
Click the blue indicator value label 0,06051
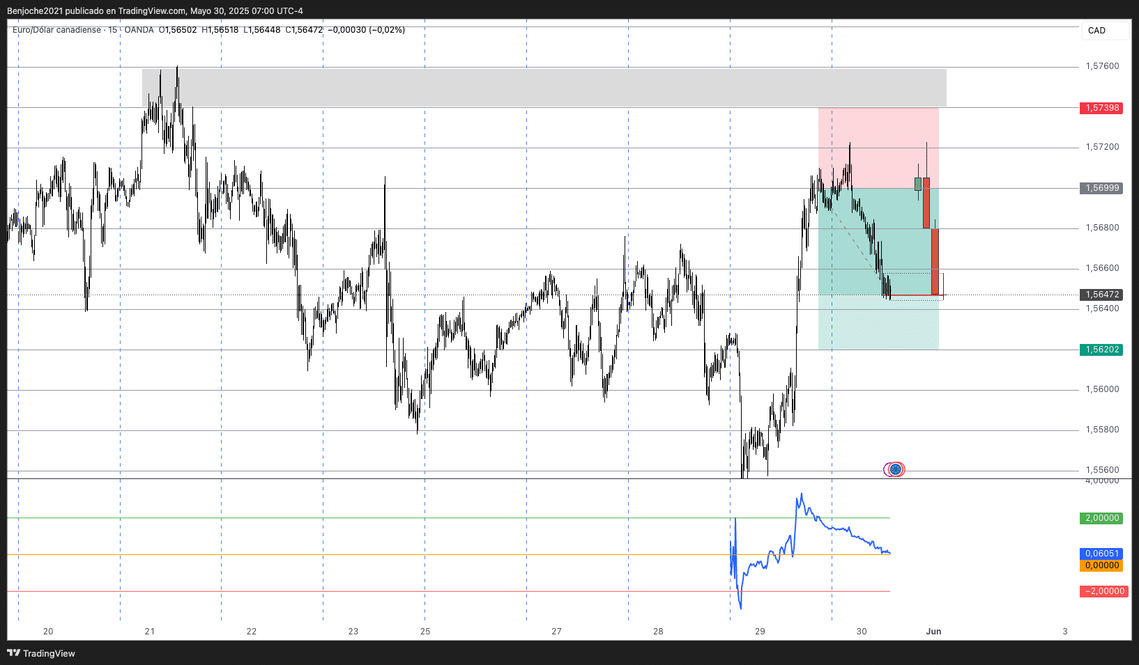[x=1101, y=554]
